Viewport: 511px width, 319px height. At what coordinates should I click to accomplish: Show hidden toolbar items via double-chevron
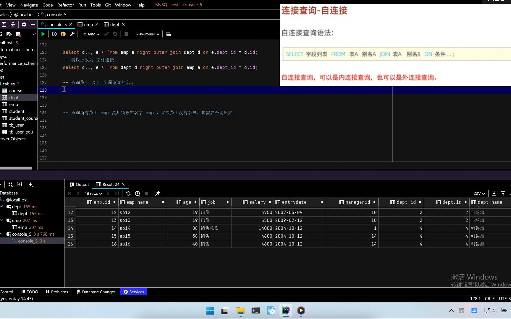(x=34, y=34)
